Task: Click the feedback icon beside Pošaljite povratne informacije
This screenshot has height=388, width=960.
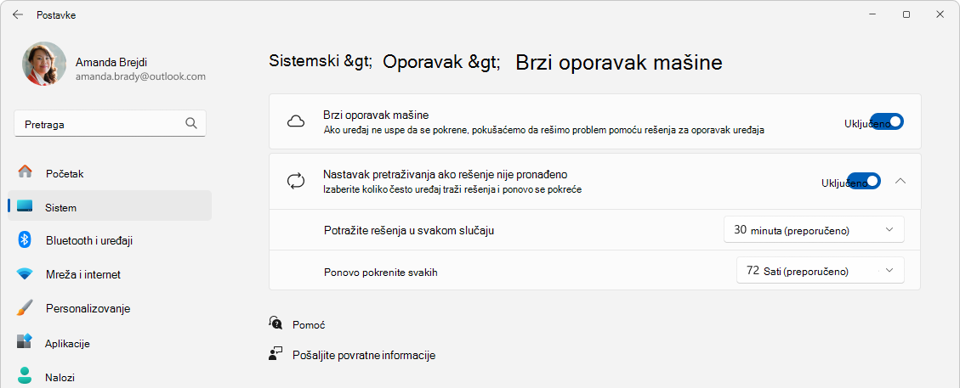Action: [276, 354]
